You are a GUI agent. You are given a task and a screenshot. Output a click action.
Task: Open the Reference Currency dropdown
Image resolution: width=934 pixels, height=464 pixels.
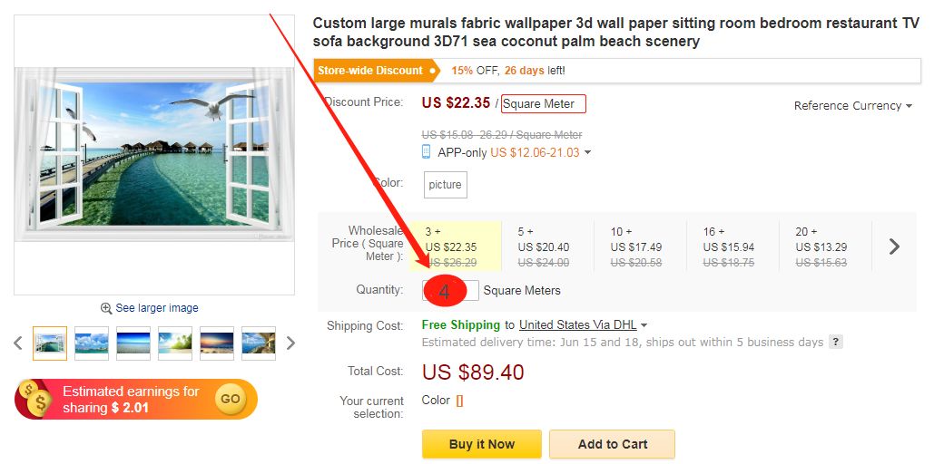(x=852, y=106)
